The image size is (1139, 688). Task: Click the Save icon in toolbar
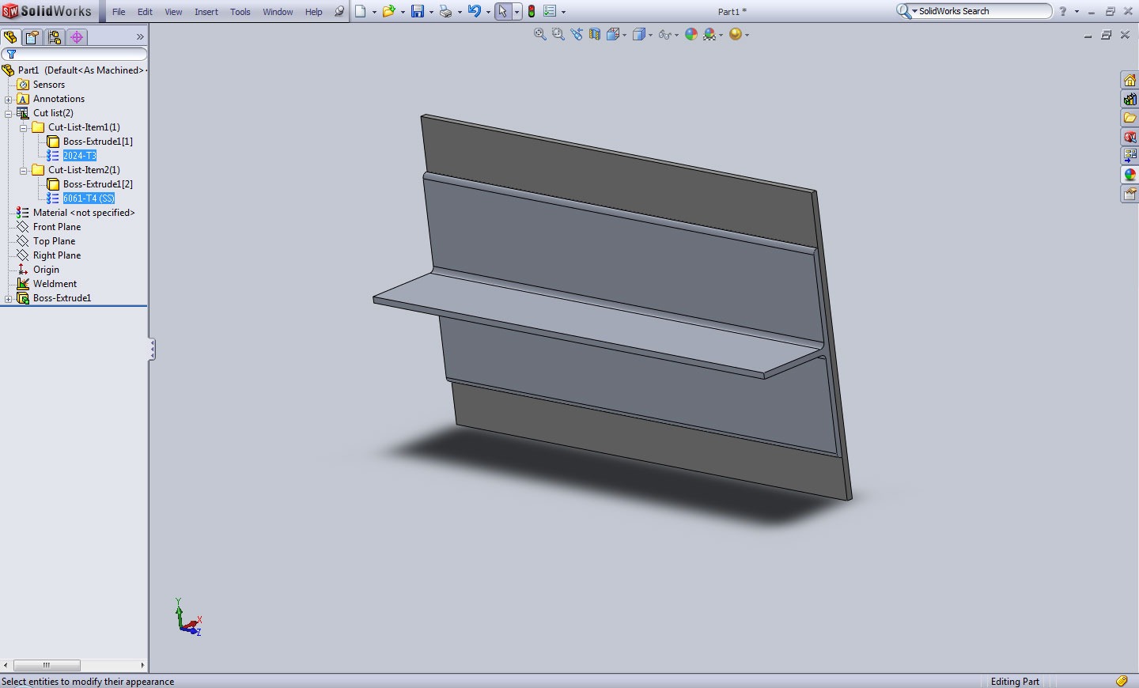pos(418,11)
